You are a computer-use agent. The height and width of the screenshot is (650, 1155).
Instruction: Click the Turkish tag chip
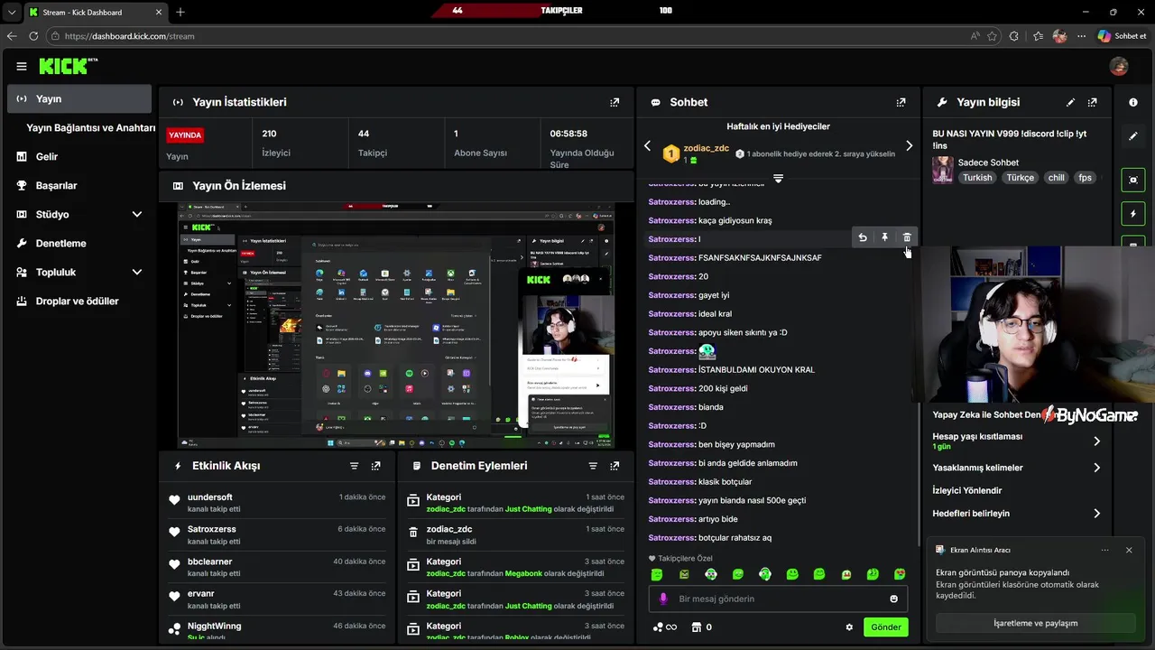(977, 178)
